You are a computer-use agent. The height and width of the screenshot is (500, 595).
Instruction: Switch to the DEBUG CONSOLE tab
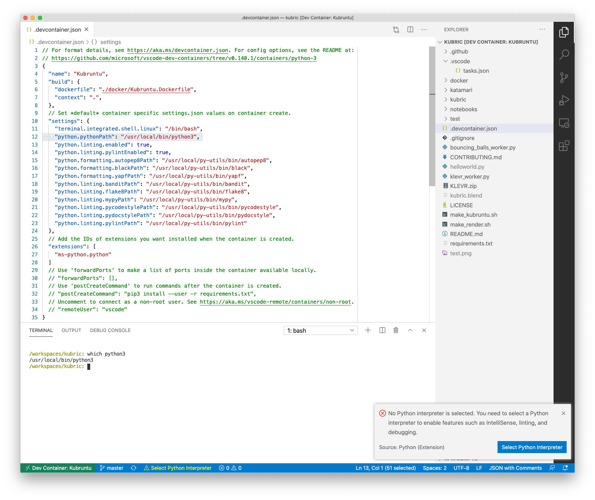(110, 330)
